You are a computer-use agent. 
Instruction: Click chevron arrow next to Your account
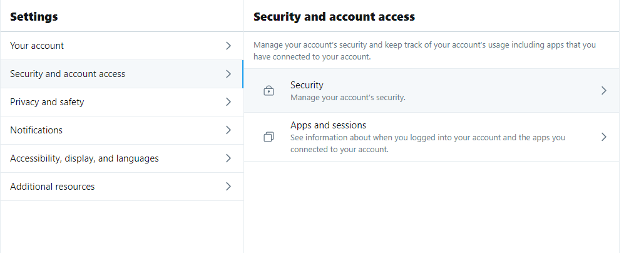(x=228, y=46)
